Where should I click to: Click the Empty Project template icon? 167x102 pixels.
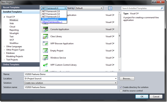45,51
